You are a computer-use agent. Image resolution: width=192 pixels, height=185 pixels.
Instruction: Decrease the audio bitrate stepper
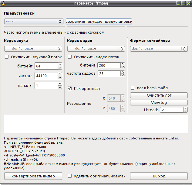(60, 68)
